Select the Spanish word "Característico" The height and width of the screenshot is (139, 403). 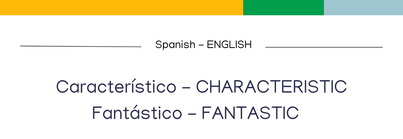point(116,87)
